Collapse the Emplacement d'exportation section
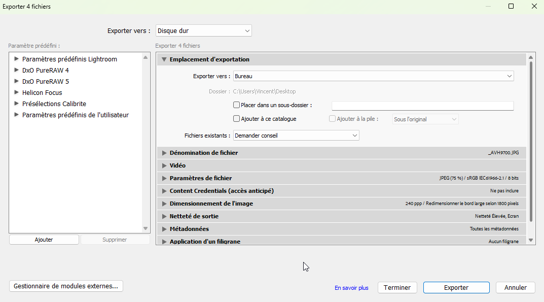Image resolution: width=544 pixels, height=302 pixels. coord(164,59)
